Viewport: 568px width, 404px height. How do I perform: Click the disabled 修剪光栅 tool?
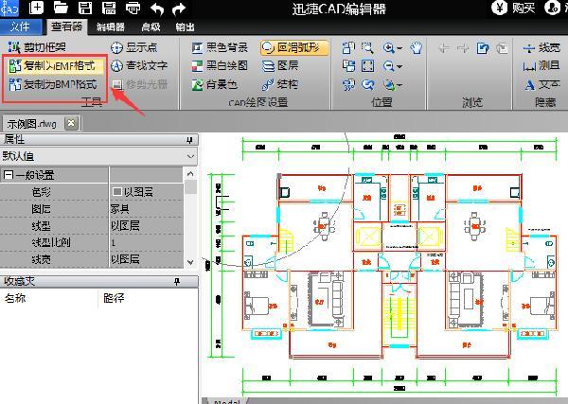pos(139,84)
